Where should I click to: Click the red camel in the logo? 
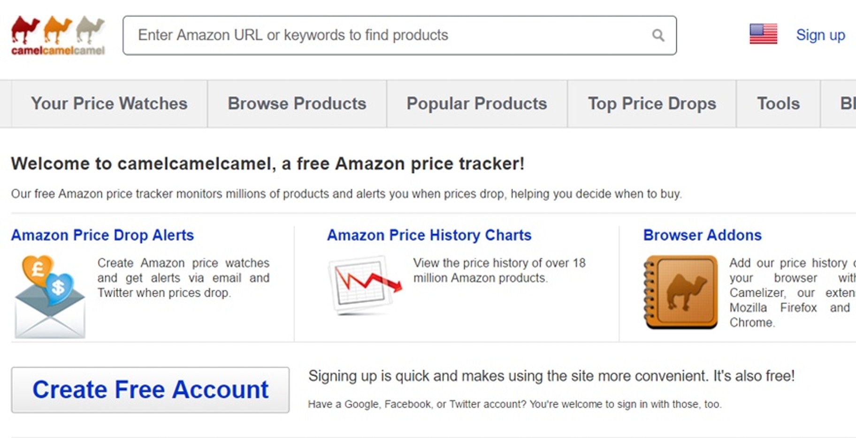25,30
